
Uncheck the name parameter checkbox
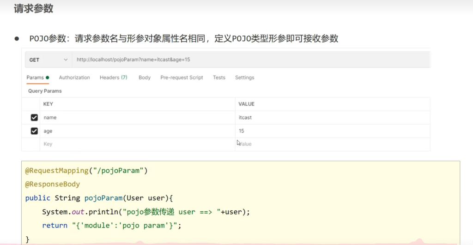pyautogui.click(x=34, y=118)
